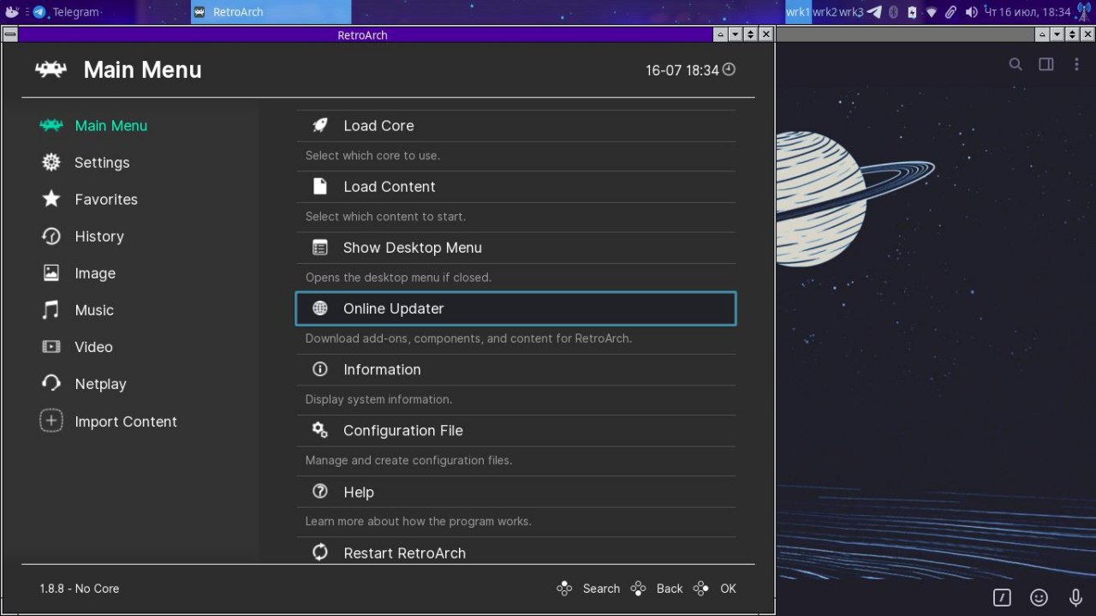The width and height of the screenshot is (1096, 616).
Task: Toggle the side panel icon in Telegram
Action: [x=1046, y=64]
